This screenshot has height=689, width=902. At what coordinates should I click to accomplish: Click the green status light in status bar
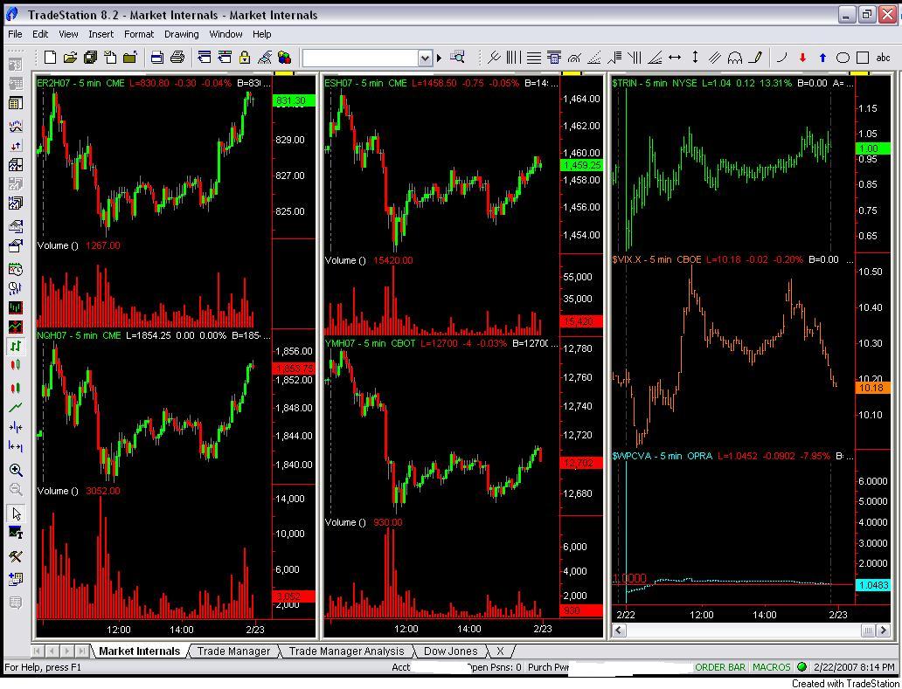(x=801, y=667)
